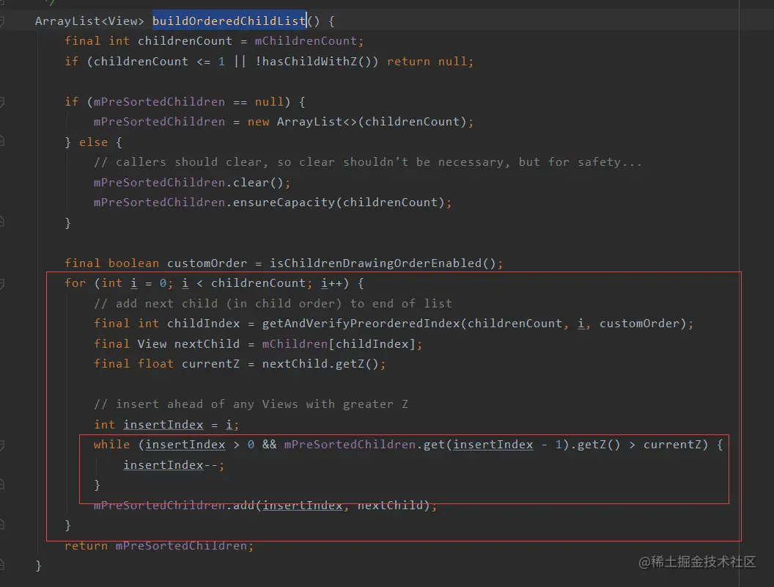Click 'return mPreSortedChildren;' statement

159,545
